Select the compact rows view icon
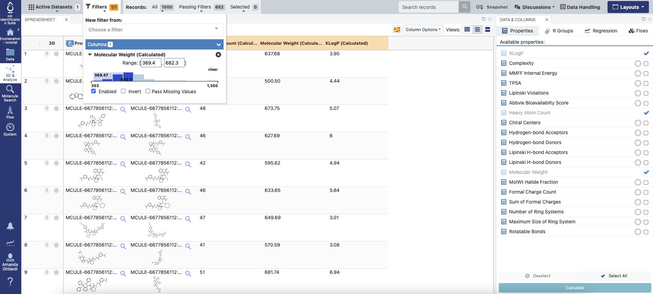Image resolution: width=653 pixels, height=294 pixels. [x=467, y=30]
